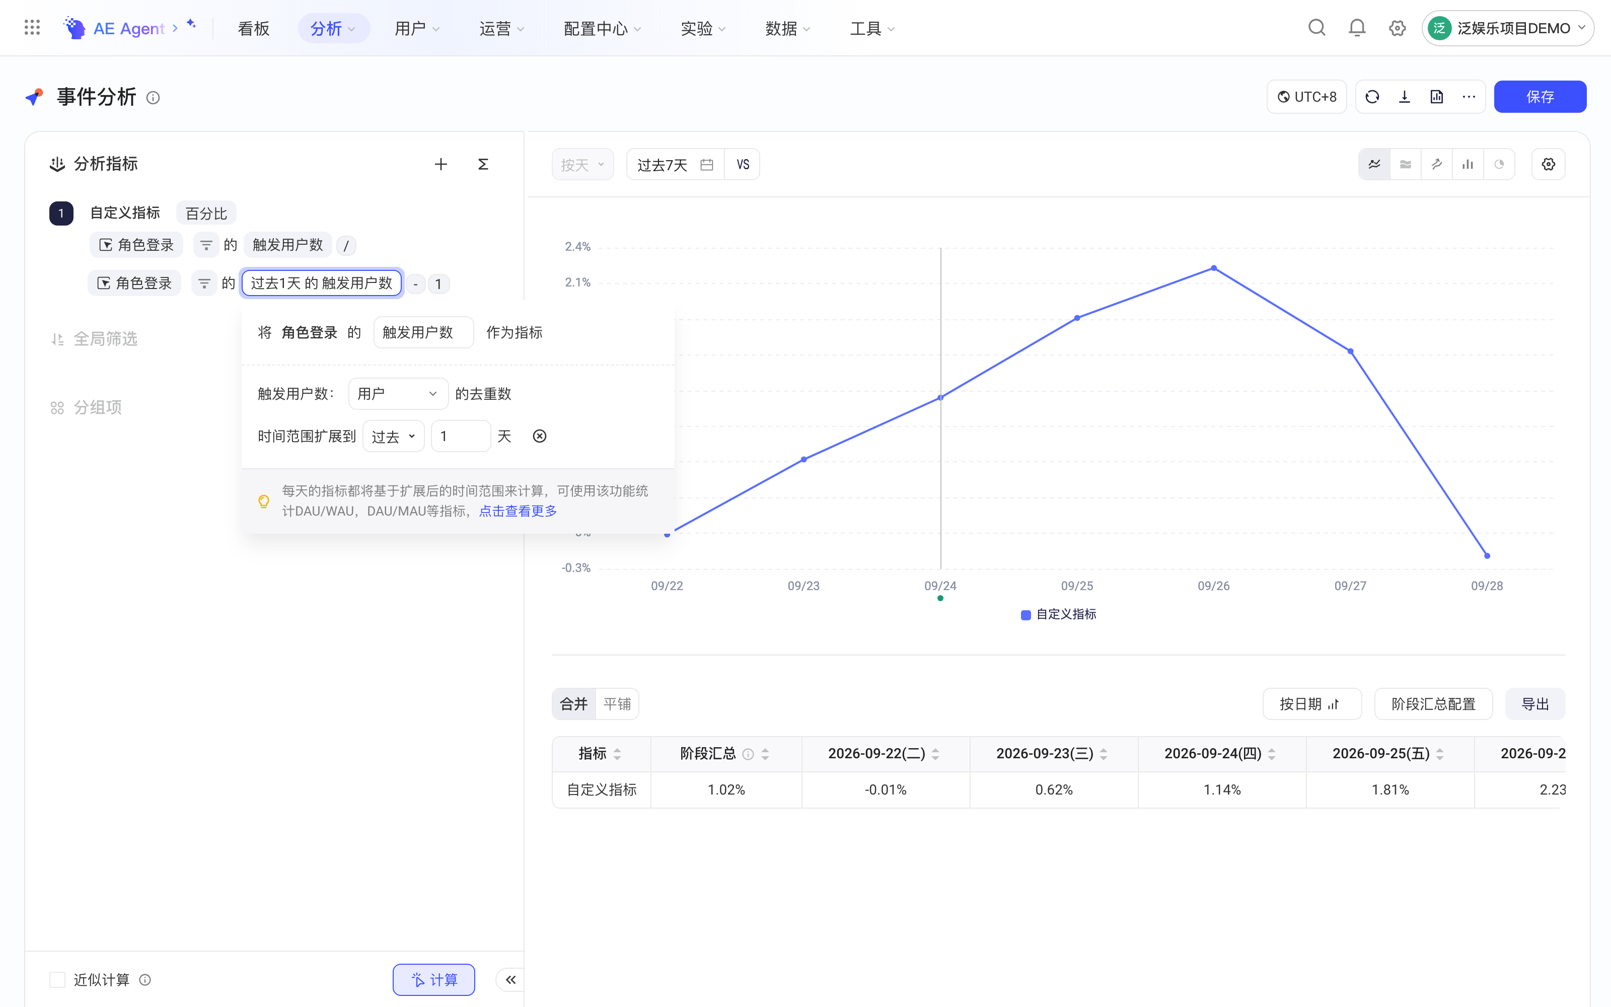1611x1007 pixels.
Task: Click the 导出 button
Action: coord(1534,704)
